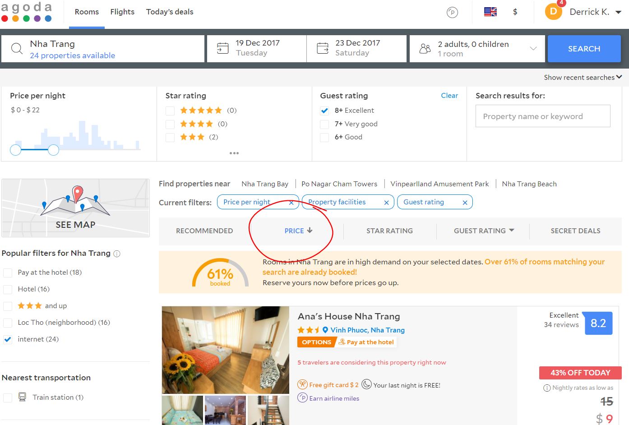Viewport: 629px width, 425px height.
Task: Check 7+ Very good guest rating
Action: coord(324,124)
